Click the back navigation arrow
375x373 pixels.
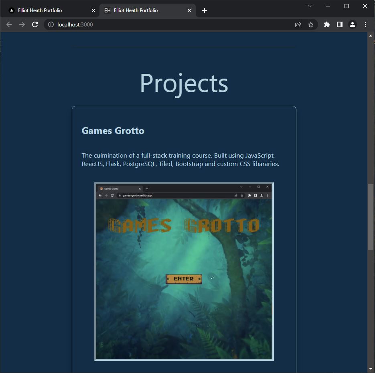pyautogui.click(x=9, y=24)
